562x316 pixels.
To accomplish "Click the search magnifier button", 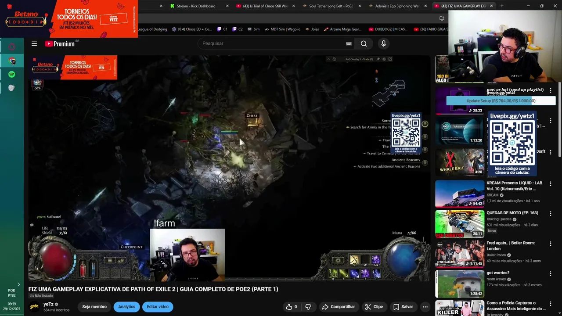I will (364, 43).
